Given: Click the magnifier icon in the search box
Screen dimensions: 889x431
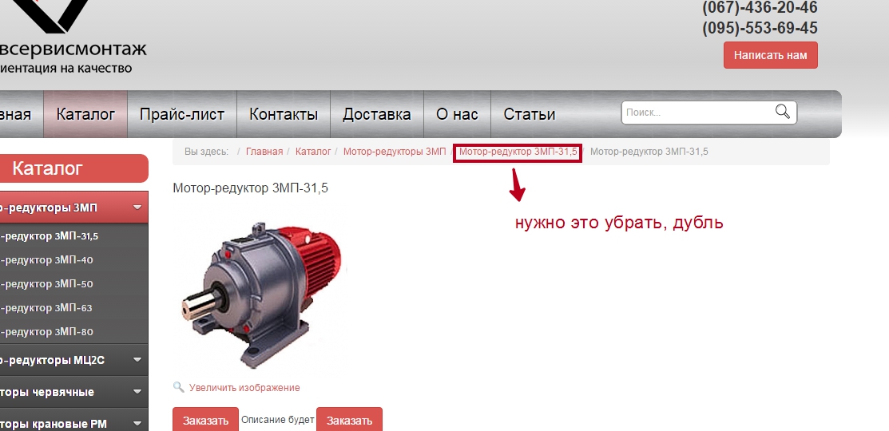Looking at the screenshot, I should point(782,112).
